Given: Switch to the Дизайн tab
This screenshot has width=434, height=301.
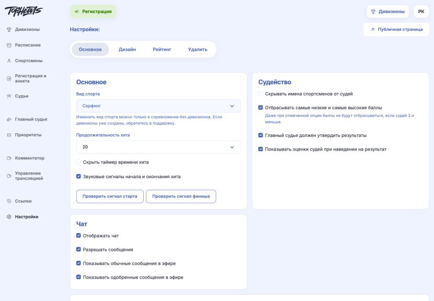Looking at the screenshot, I should [x=127, y=50].
